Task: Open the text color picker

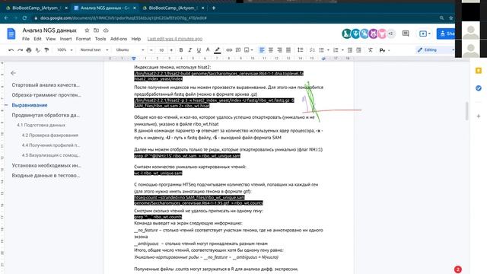Action: click(x=208, y=50)
